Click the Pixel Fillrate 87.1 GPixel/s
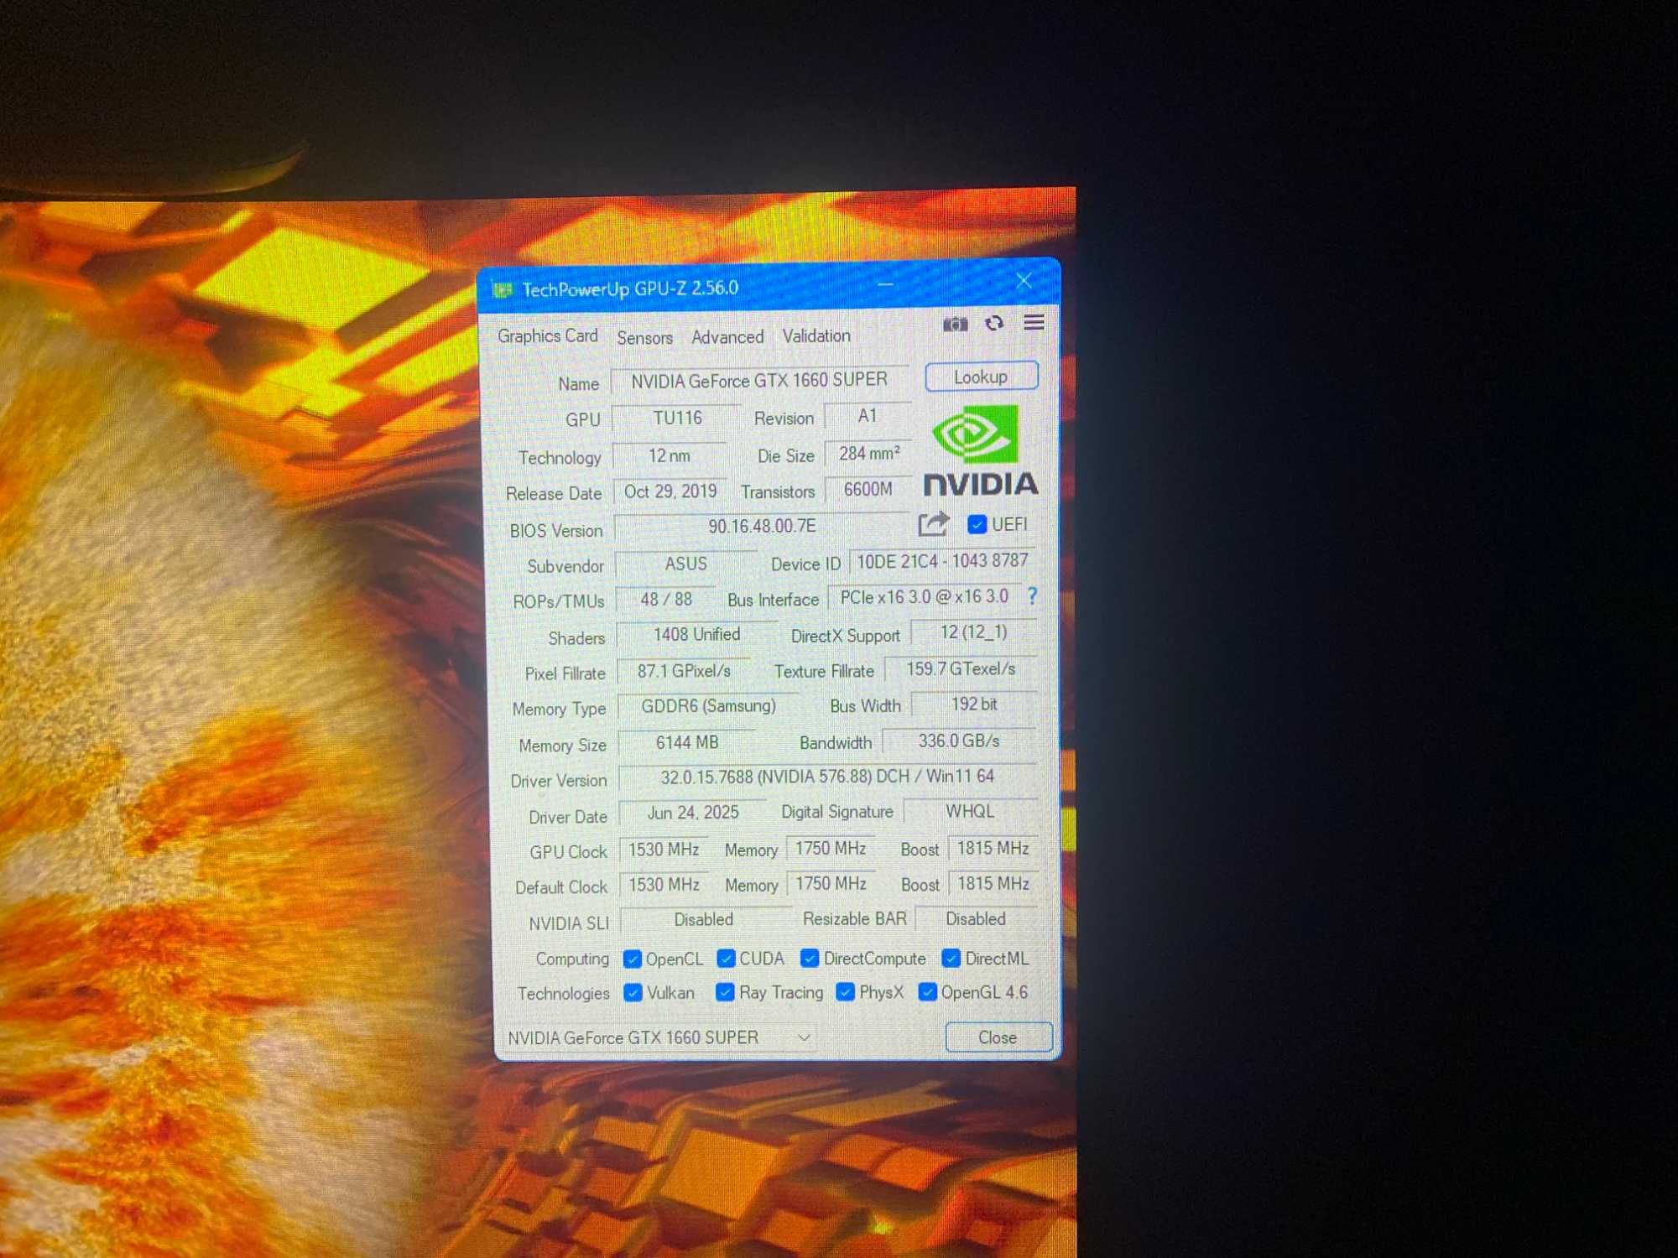This screenshot has width=1678, height=1258. pyautogui.click(x=684, y=671)
